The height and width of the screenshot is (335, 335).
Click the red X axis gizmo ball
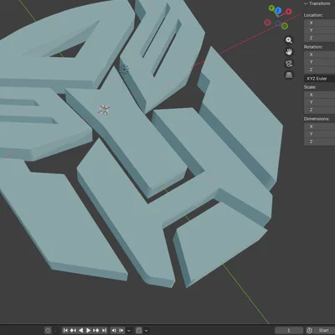pos(288,12)
